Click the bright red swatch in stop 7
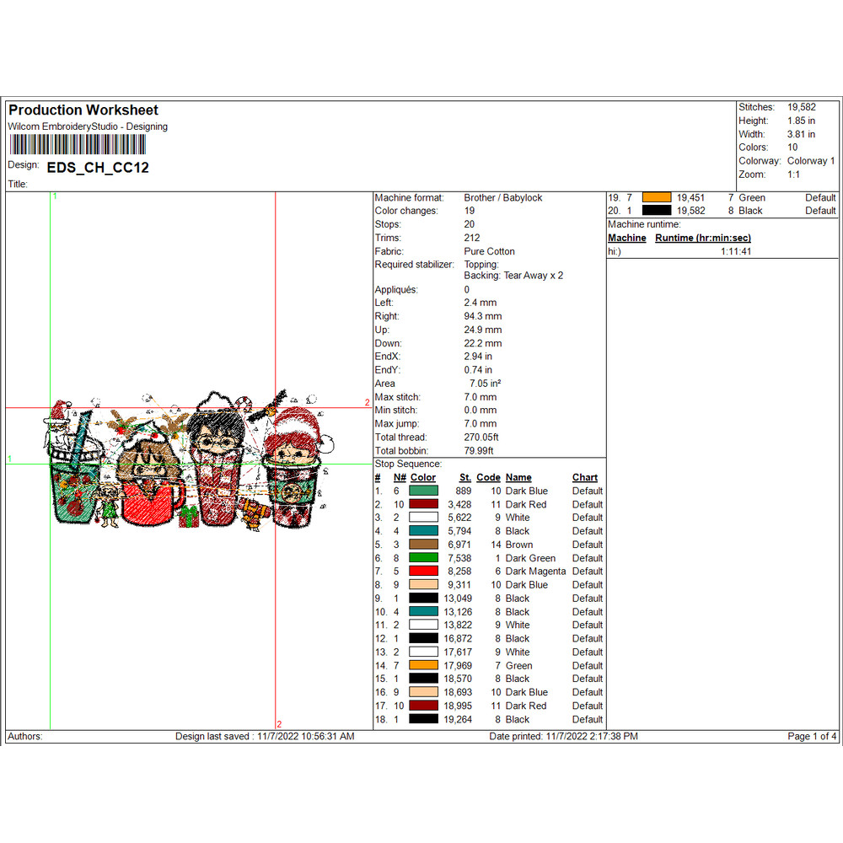 tap(423, 572)
